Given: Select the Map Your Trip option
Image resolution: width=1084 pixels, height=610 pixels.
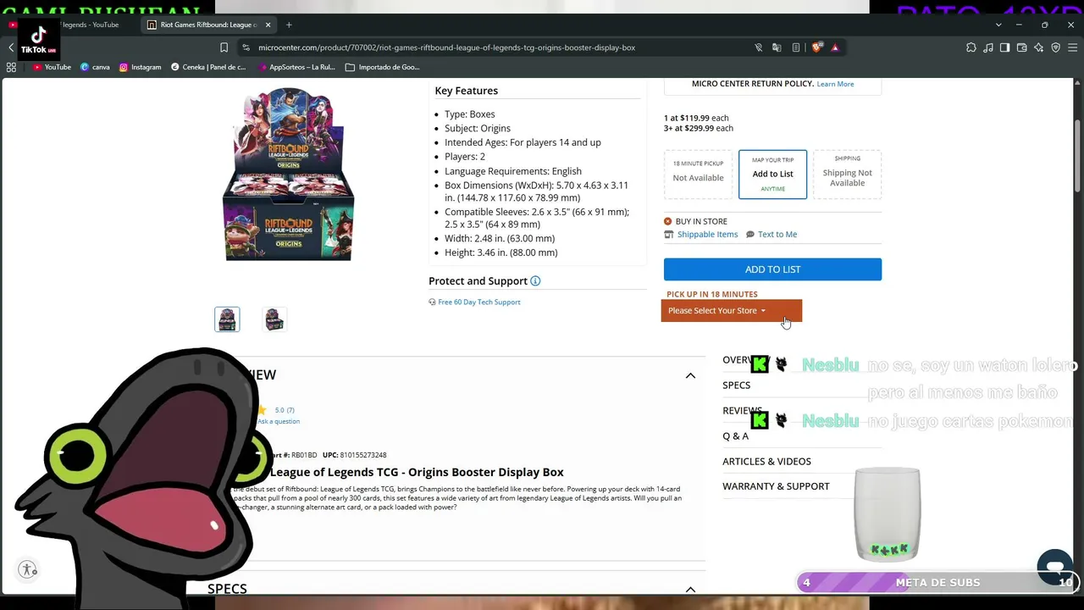Looking at the screenshot, I should coord(772,175).
